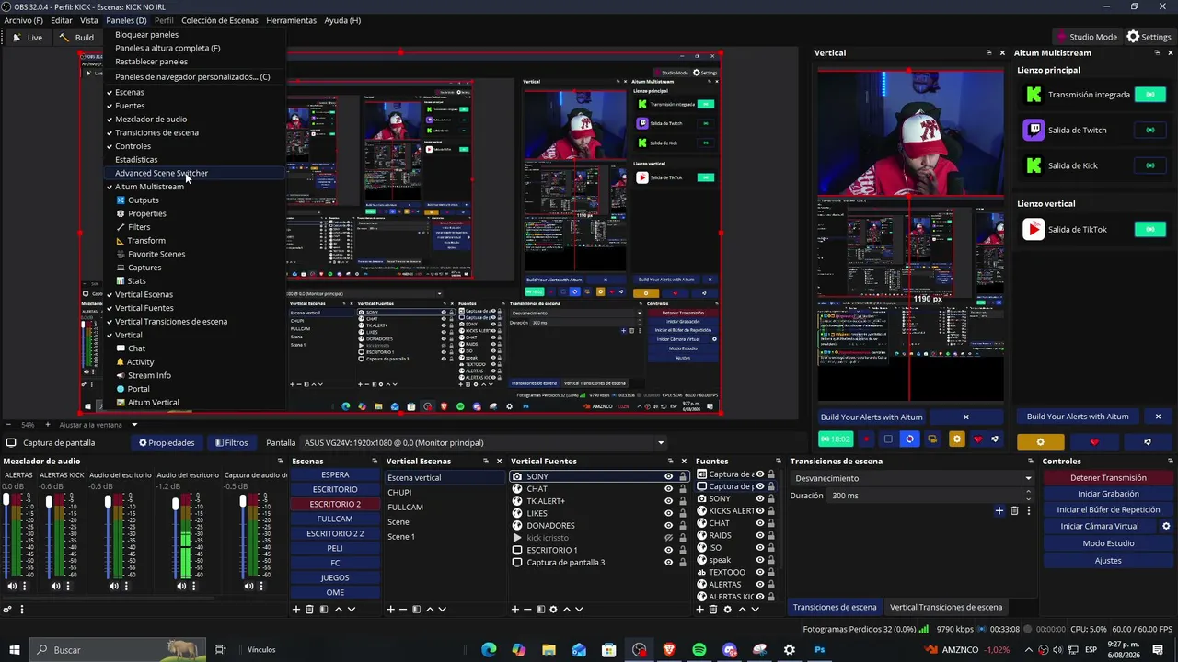This screenshot has height=662, width=1178.
Task: Open the Archivo menu
Action: [x=23, y=20]
